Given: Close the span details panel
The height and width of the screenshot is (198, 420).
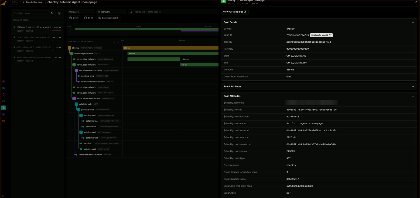Looking at the screenshot, I should pyautogui.click(x=416, y=2).
